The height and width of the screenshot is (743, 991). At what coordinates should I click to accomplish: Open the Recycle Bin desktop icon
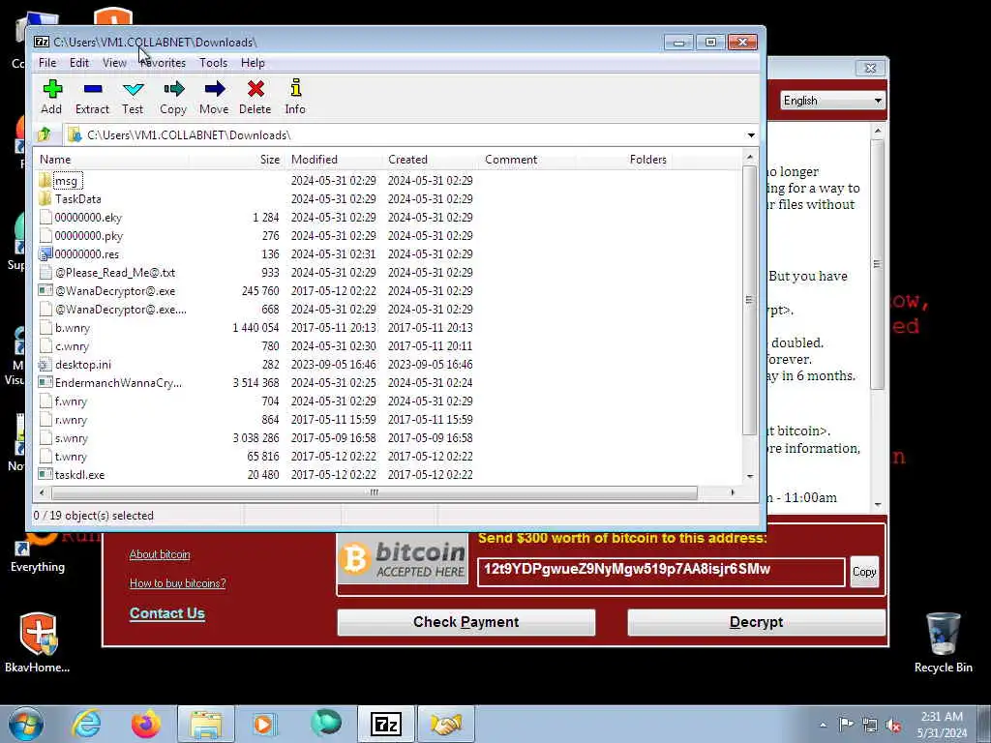click(943, 642)
